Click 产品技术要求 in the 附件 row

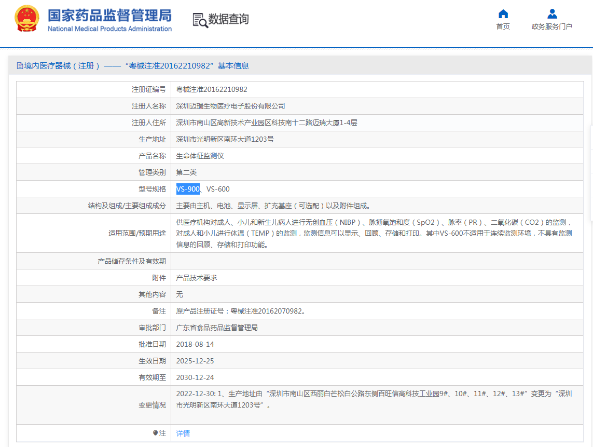(197, 278)
